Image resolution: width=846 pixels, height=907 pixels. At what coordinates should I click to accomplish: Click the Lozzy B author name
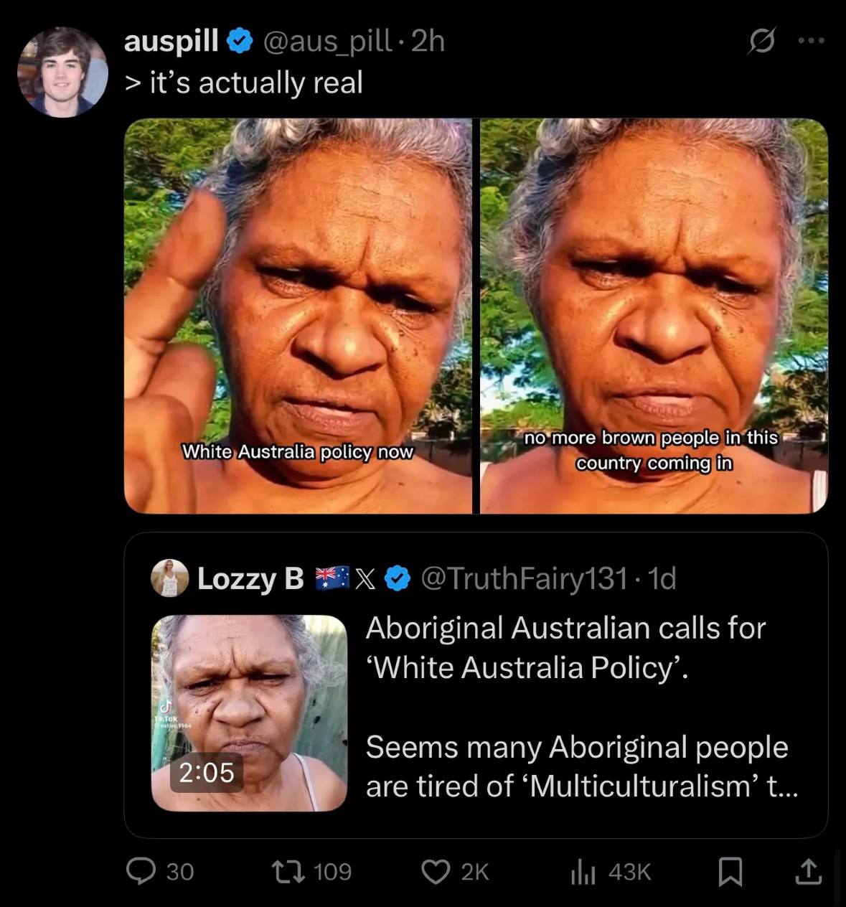click(x=250, y=578)
